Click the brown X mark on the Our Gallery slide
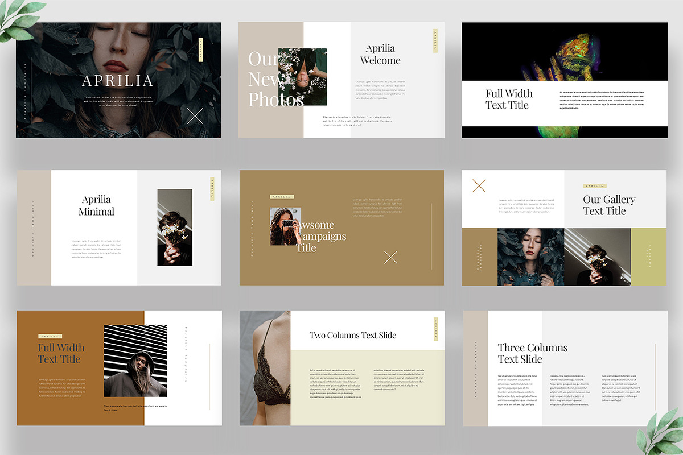This screenshot has height=455, width=683. click(x=479, y=185)
